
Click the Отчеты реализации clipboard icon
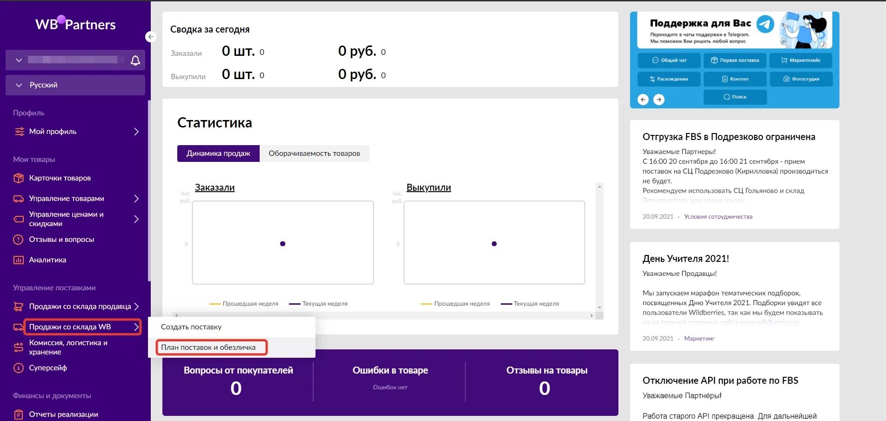[19, 414]
